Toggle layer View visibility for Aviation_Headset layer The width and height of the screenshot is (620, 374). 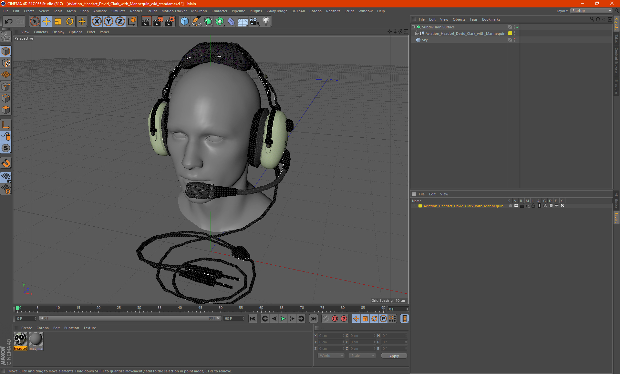[x=516, y=206]
